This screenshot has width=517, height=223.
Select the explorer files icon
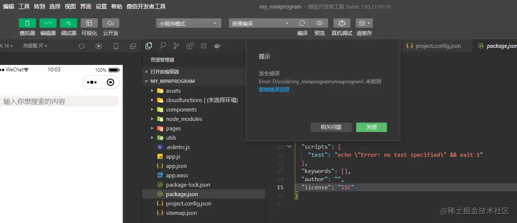tap(149, 46)
